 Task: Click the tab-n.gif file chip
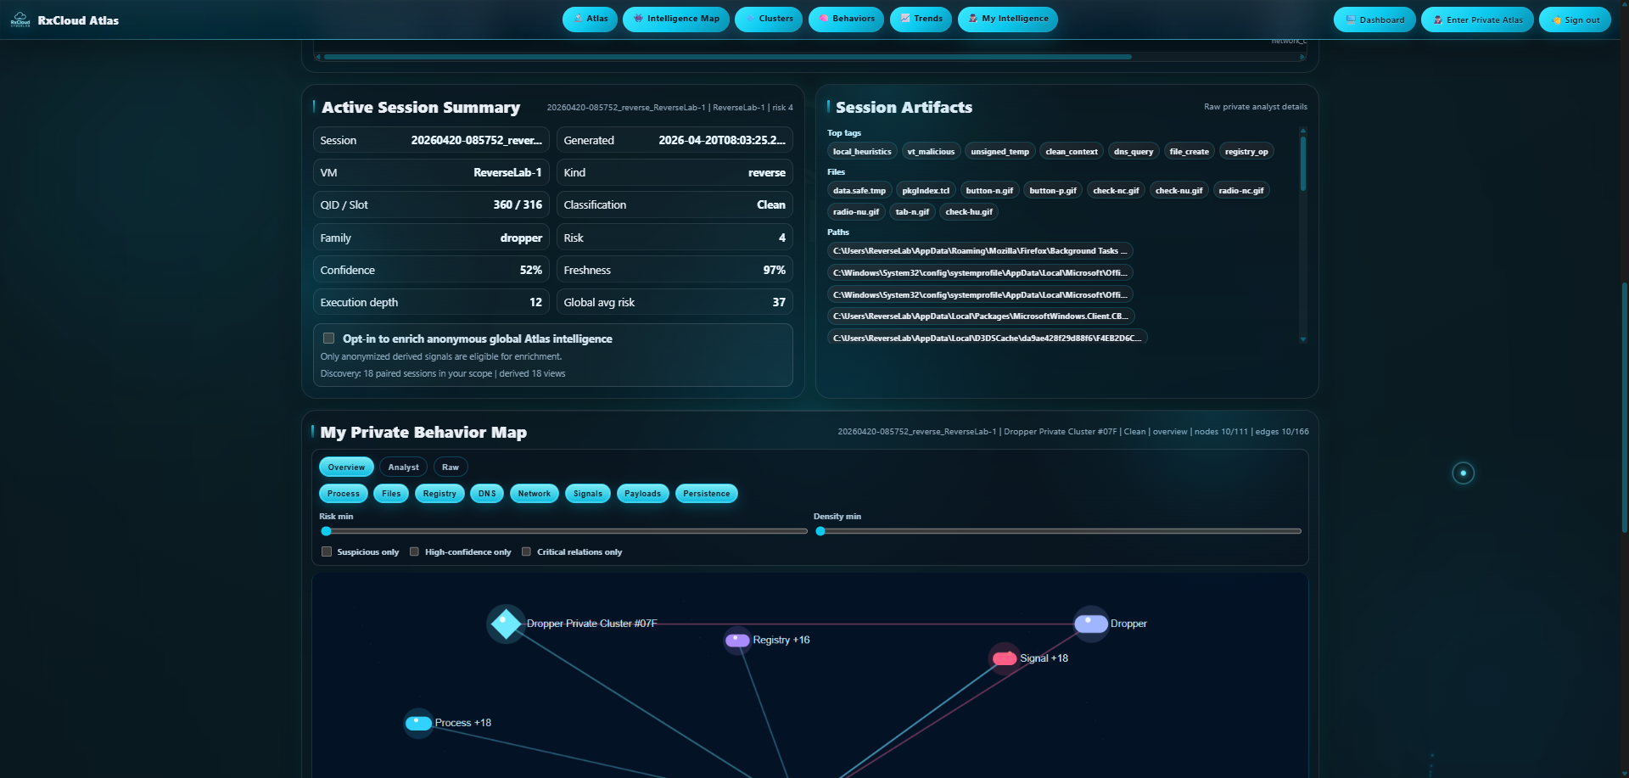tap(913, 212)
